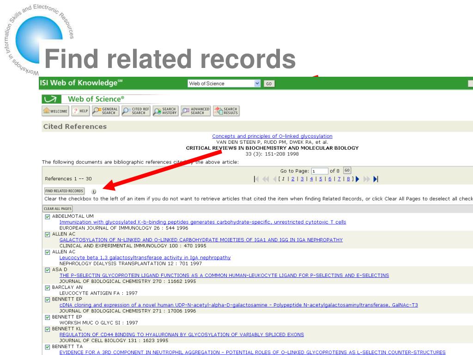The width and height of the screenshot is (473, 355).
Task: Click the Cited References heading
Action: pos(75,127)
